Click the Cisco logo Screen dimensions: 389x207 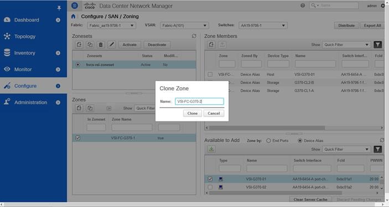point(90,6)
